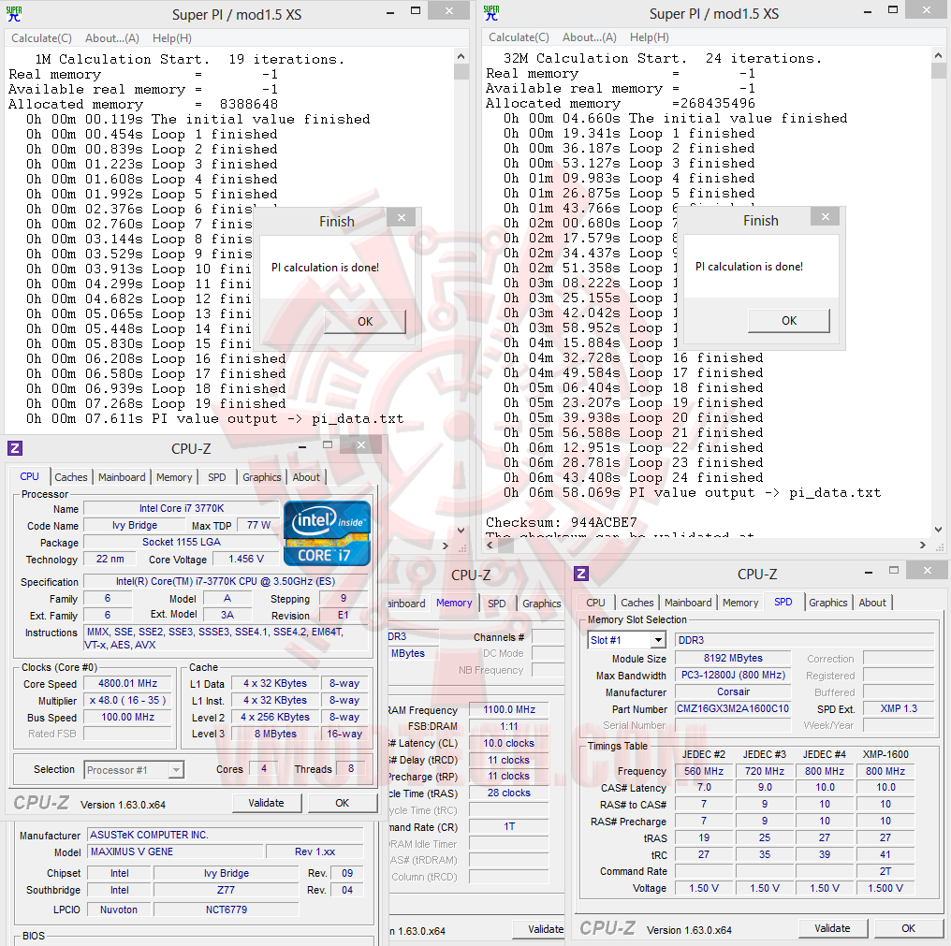Click the Multiplier value x 48.0 ( 16 - 35 )
This screenshot has height=946, width=951.
[128, 701]
